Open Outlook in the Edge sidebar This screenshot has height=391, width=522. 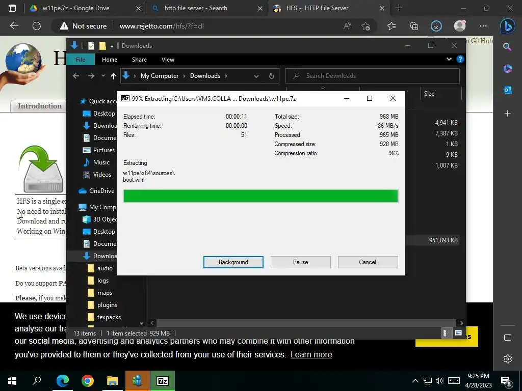click(x=507, y=90)
